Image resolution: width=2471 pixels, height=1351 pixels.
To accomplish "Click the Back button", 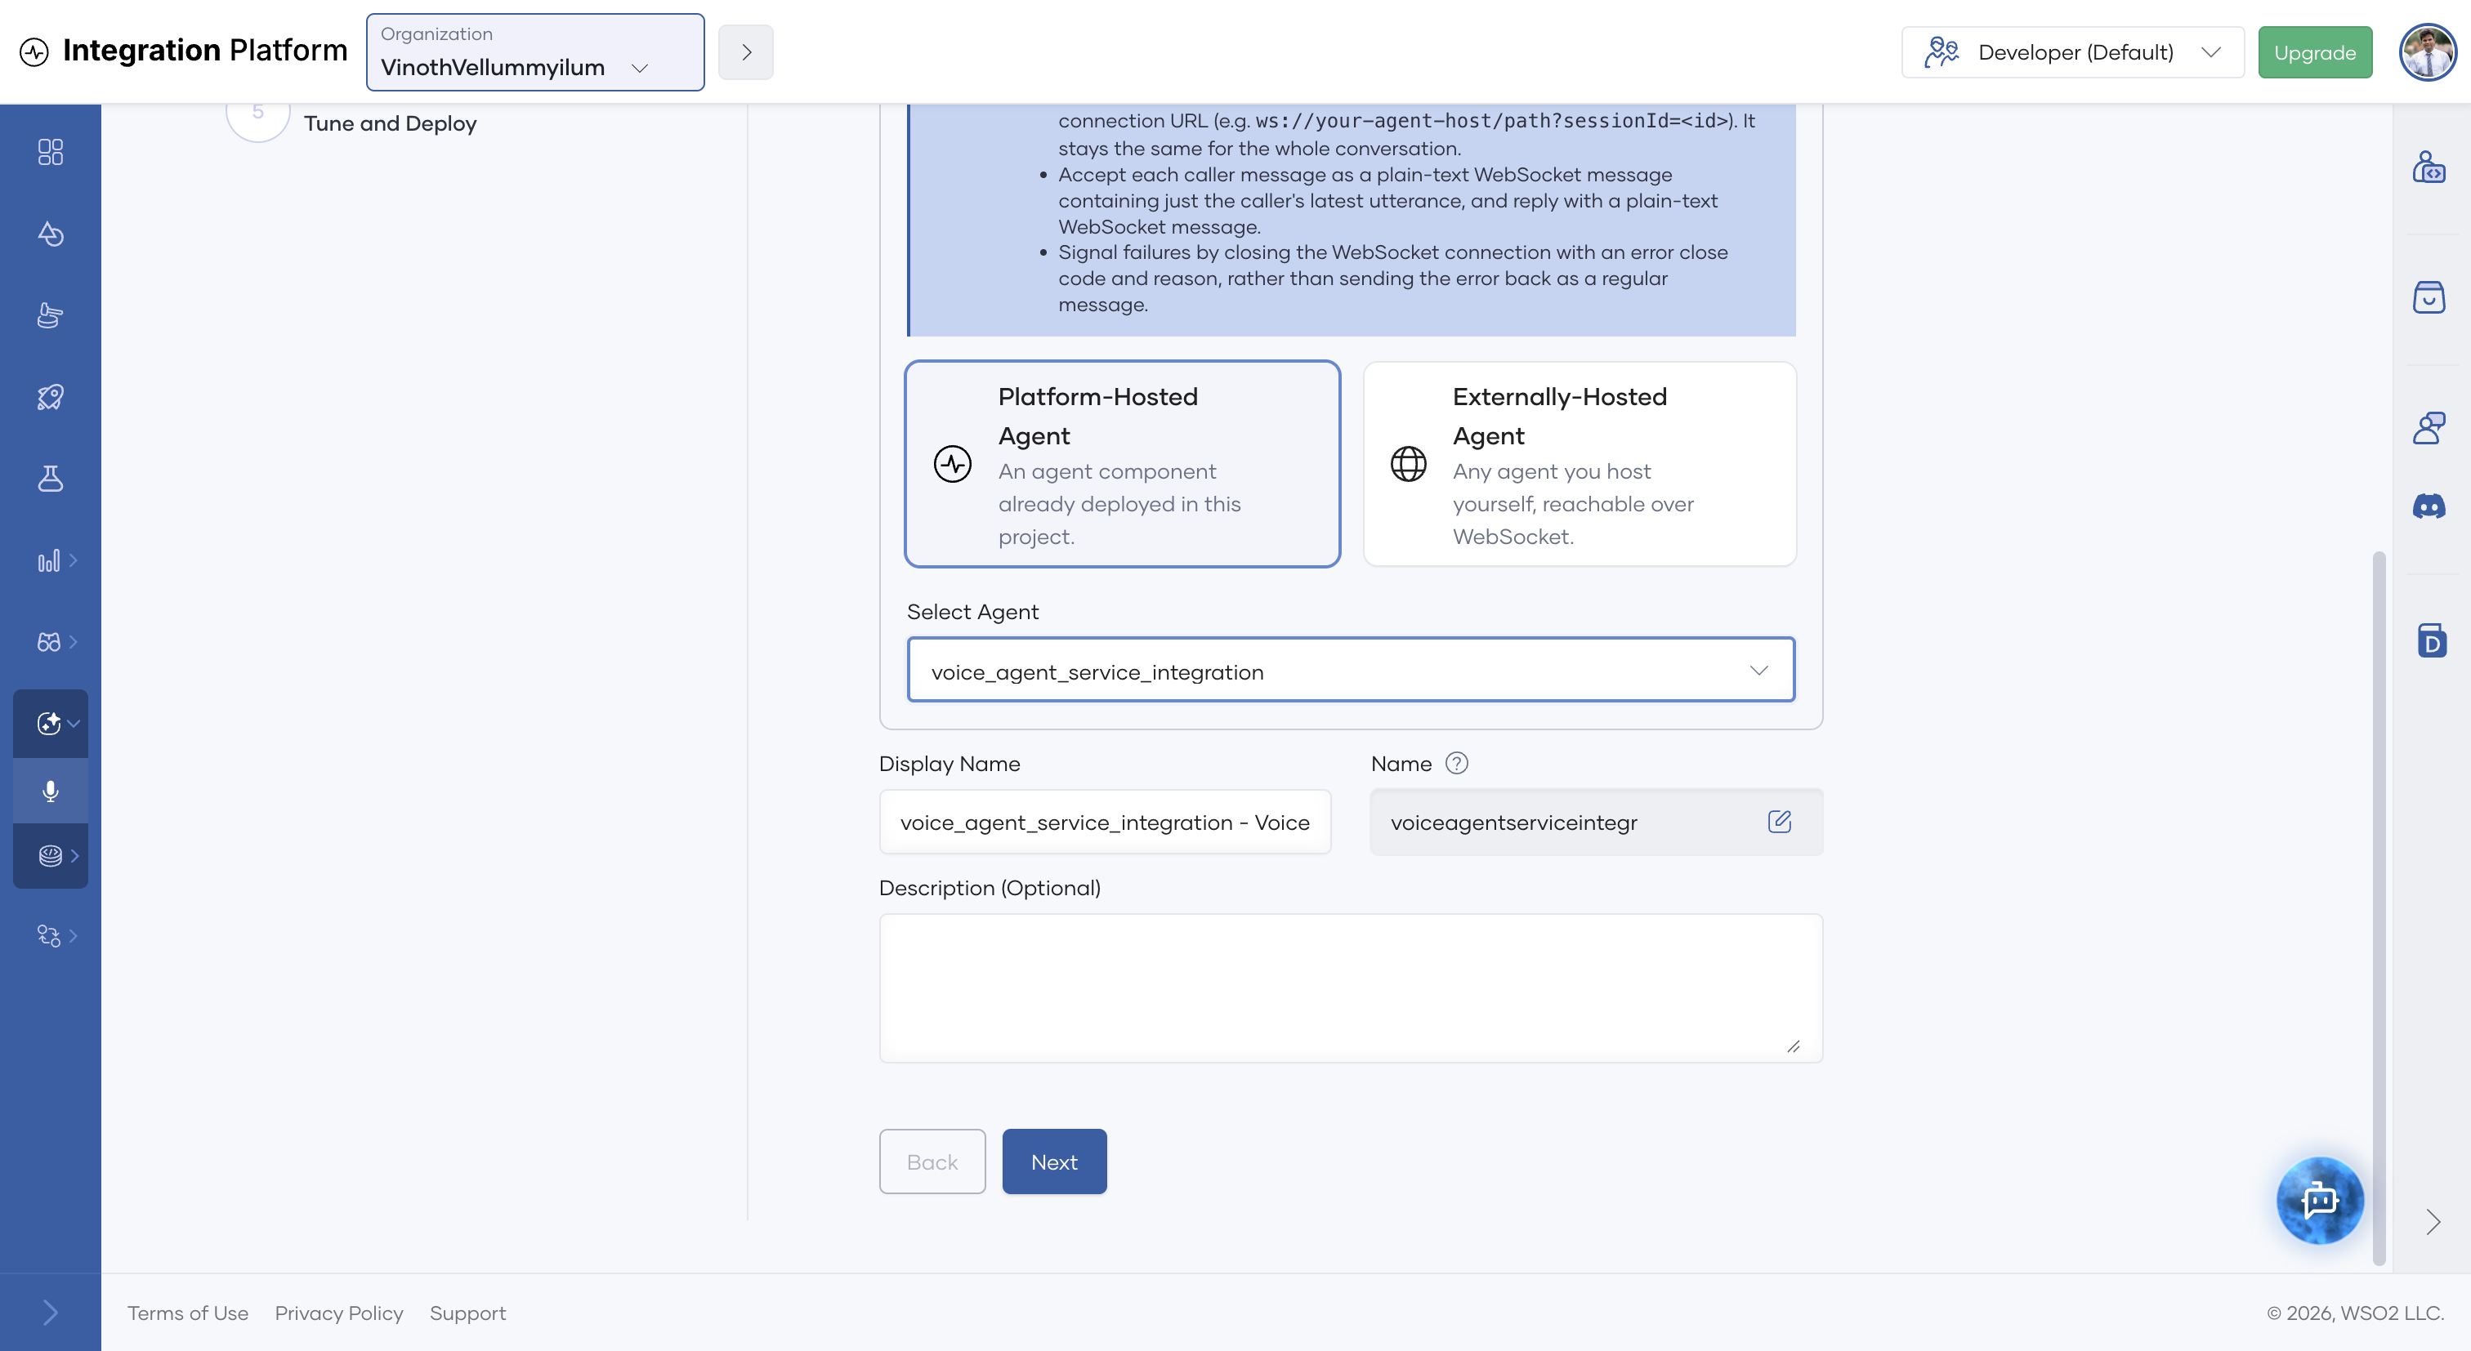I will pos(932,1162).
